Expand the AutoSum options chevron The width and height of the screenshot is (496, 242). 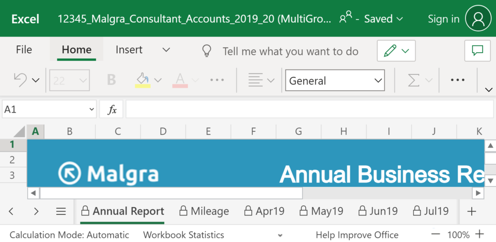point(429,81)
